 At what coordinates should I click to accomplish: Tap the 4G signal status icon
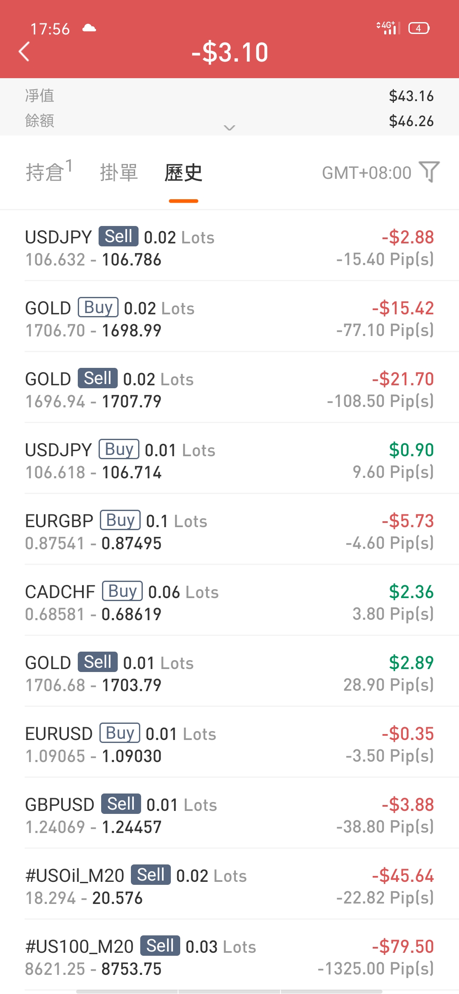pyautogui.click(x=388, y=28)
